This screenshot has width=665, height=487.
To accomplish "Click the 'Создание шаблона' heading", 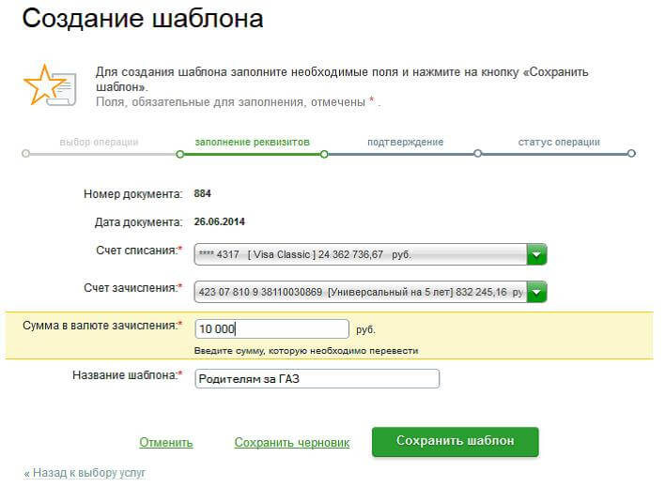I will point(143,19).
